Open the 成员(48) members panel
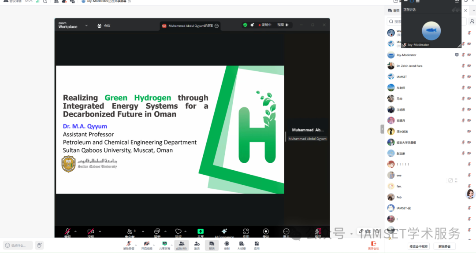Viewport: 476px width, 253px height. 182,245
